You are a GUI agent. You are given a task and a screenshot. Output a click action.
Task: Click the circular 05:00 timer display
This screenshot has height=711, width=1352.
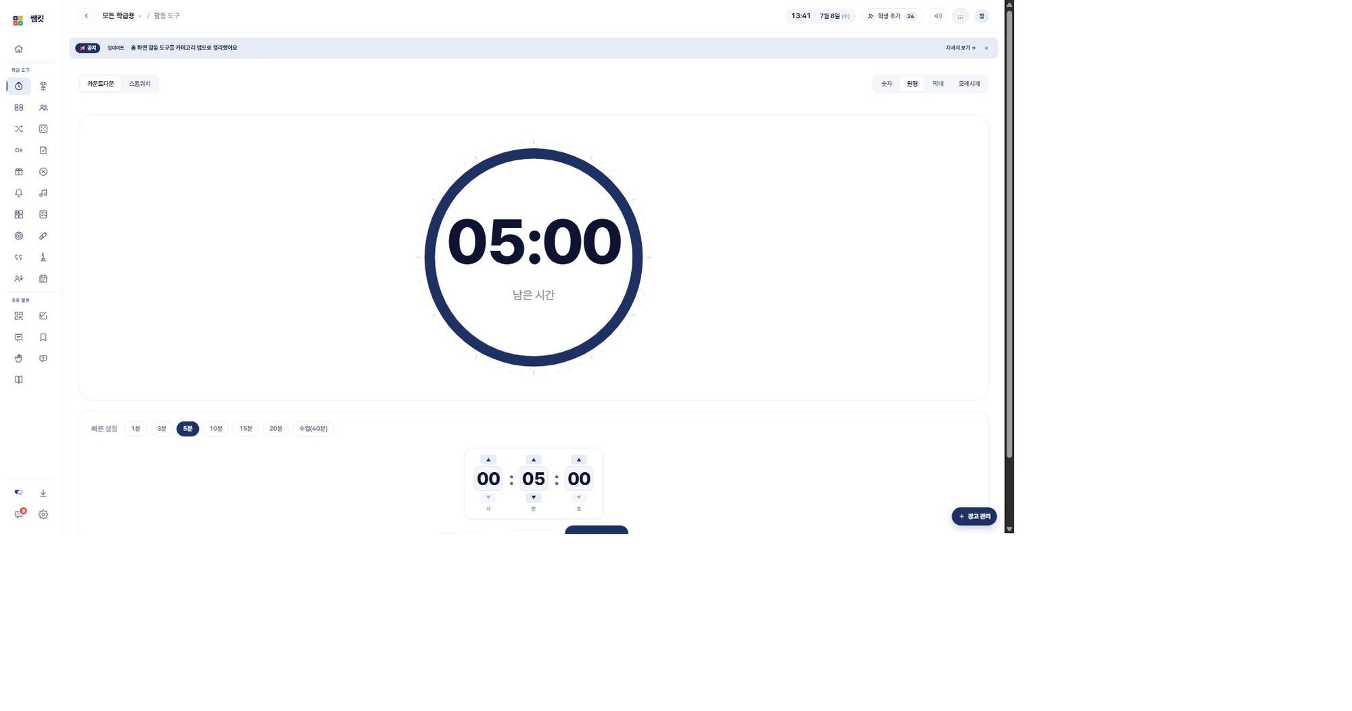point(534,257)
